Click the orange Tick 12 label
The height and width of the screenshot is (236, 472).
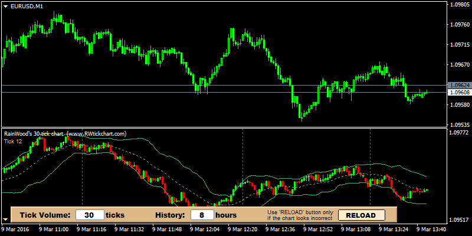13,141
